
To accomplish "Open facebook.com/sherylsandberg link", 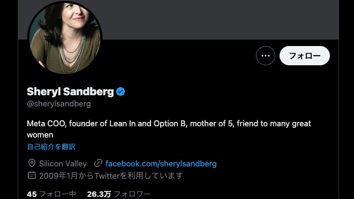I will tap(161, 164).
